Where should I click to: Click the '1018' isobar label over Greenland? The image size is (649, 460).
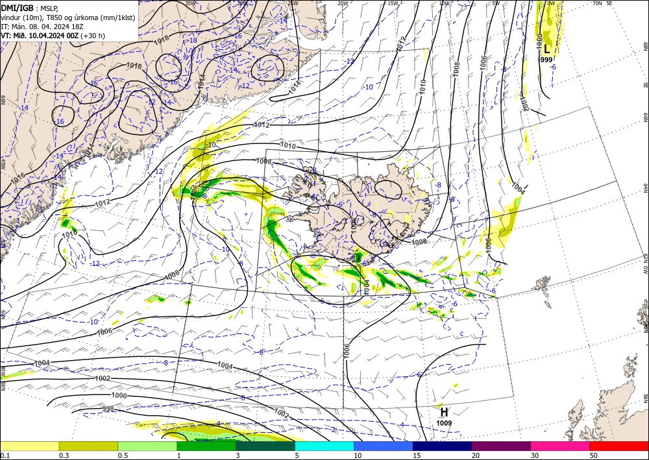[x=161, y=40]
